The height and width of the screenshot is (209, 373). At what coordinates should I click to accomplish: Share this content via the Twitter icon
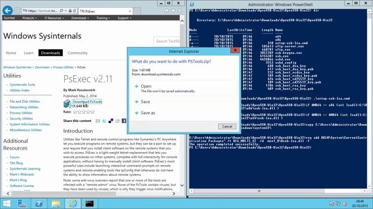coord(104,121)
